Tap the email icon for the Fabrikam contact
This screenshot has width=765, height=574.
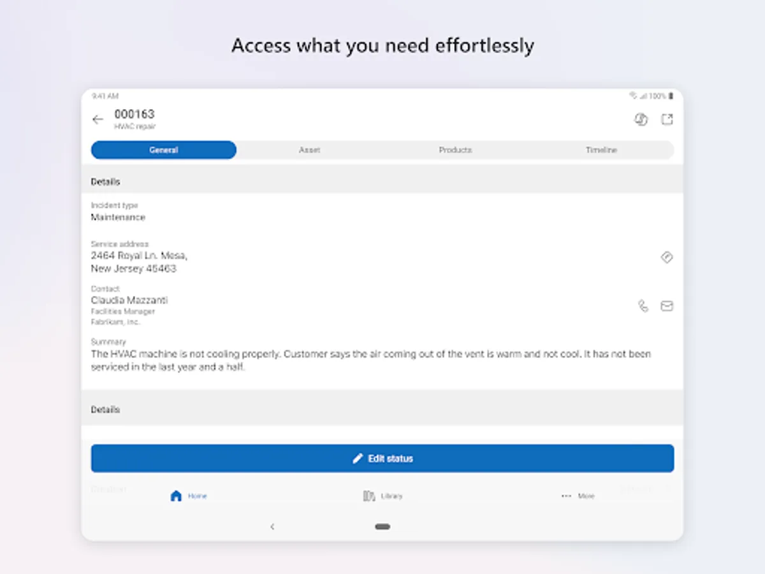667,306
